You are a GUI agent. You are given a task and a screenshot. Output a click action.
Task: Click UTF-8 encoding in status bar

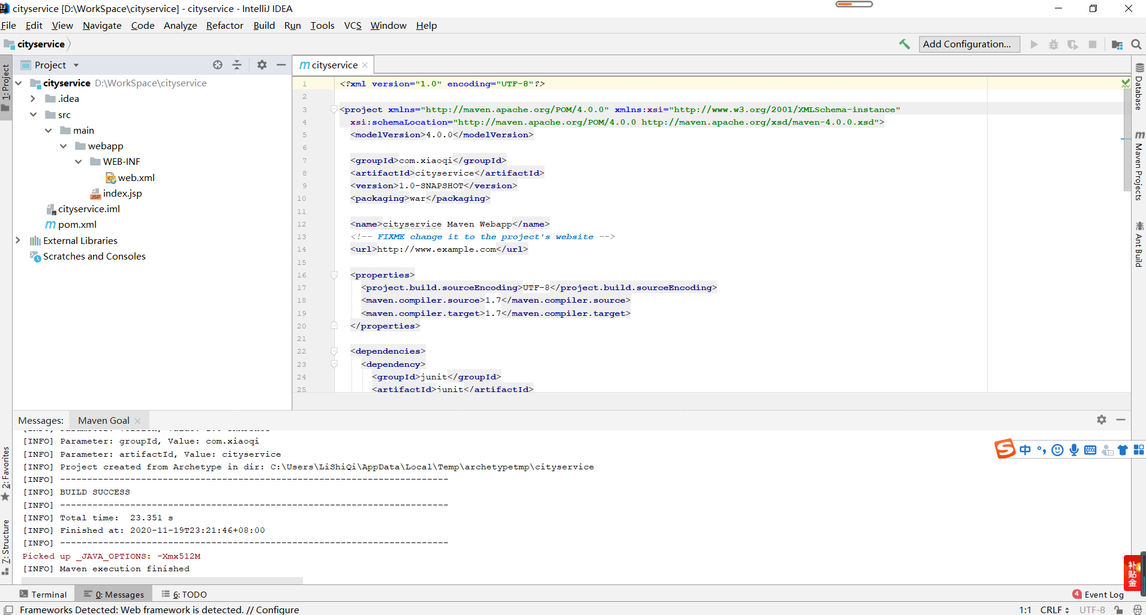tap(1092, 610)
